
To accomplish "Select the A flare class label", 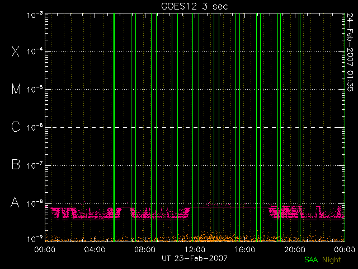I will click(x=15, y=202).
